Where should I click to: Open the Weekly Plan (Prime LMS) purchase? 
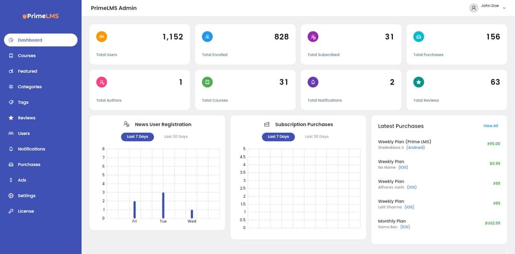pyautogui.click(x=404, y=142)
